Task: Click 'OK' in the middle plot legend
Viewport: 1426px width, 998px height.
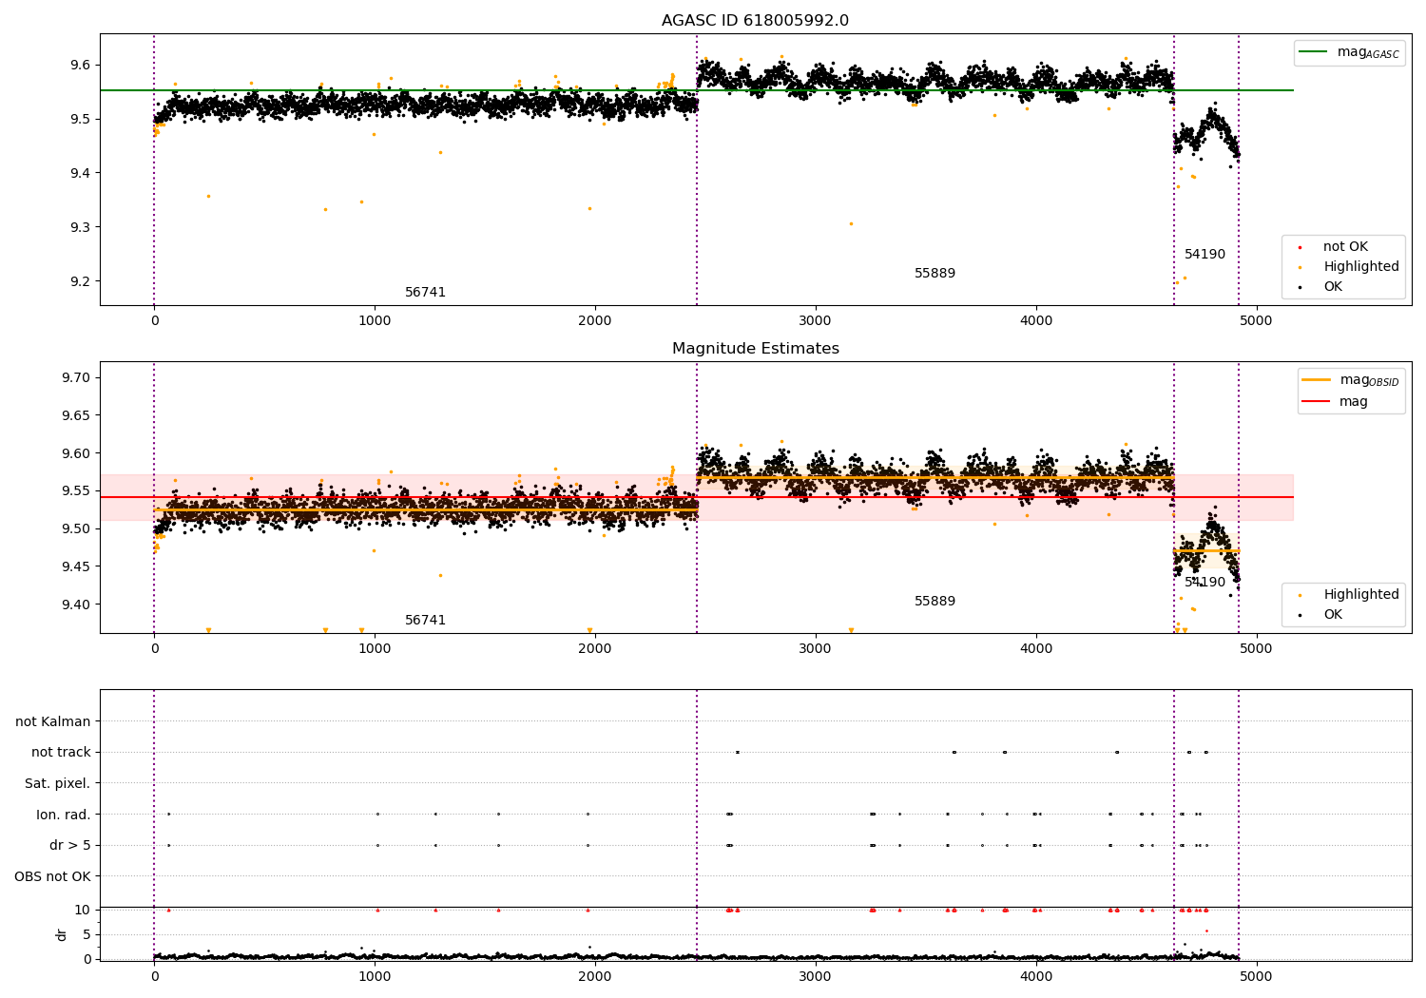Action: [x=1333, y=615]
